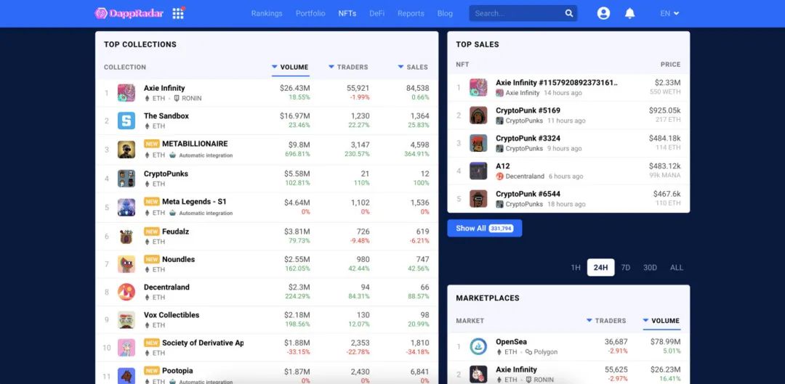
Task: Open the Portfolio nav item
Action: click(x=310, y=14)
